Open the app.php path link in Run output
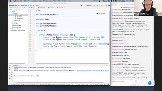162x91 pixels. pyautogui.click(x=58, y=67)
